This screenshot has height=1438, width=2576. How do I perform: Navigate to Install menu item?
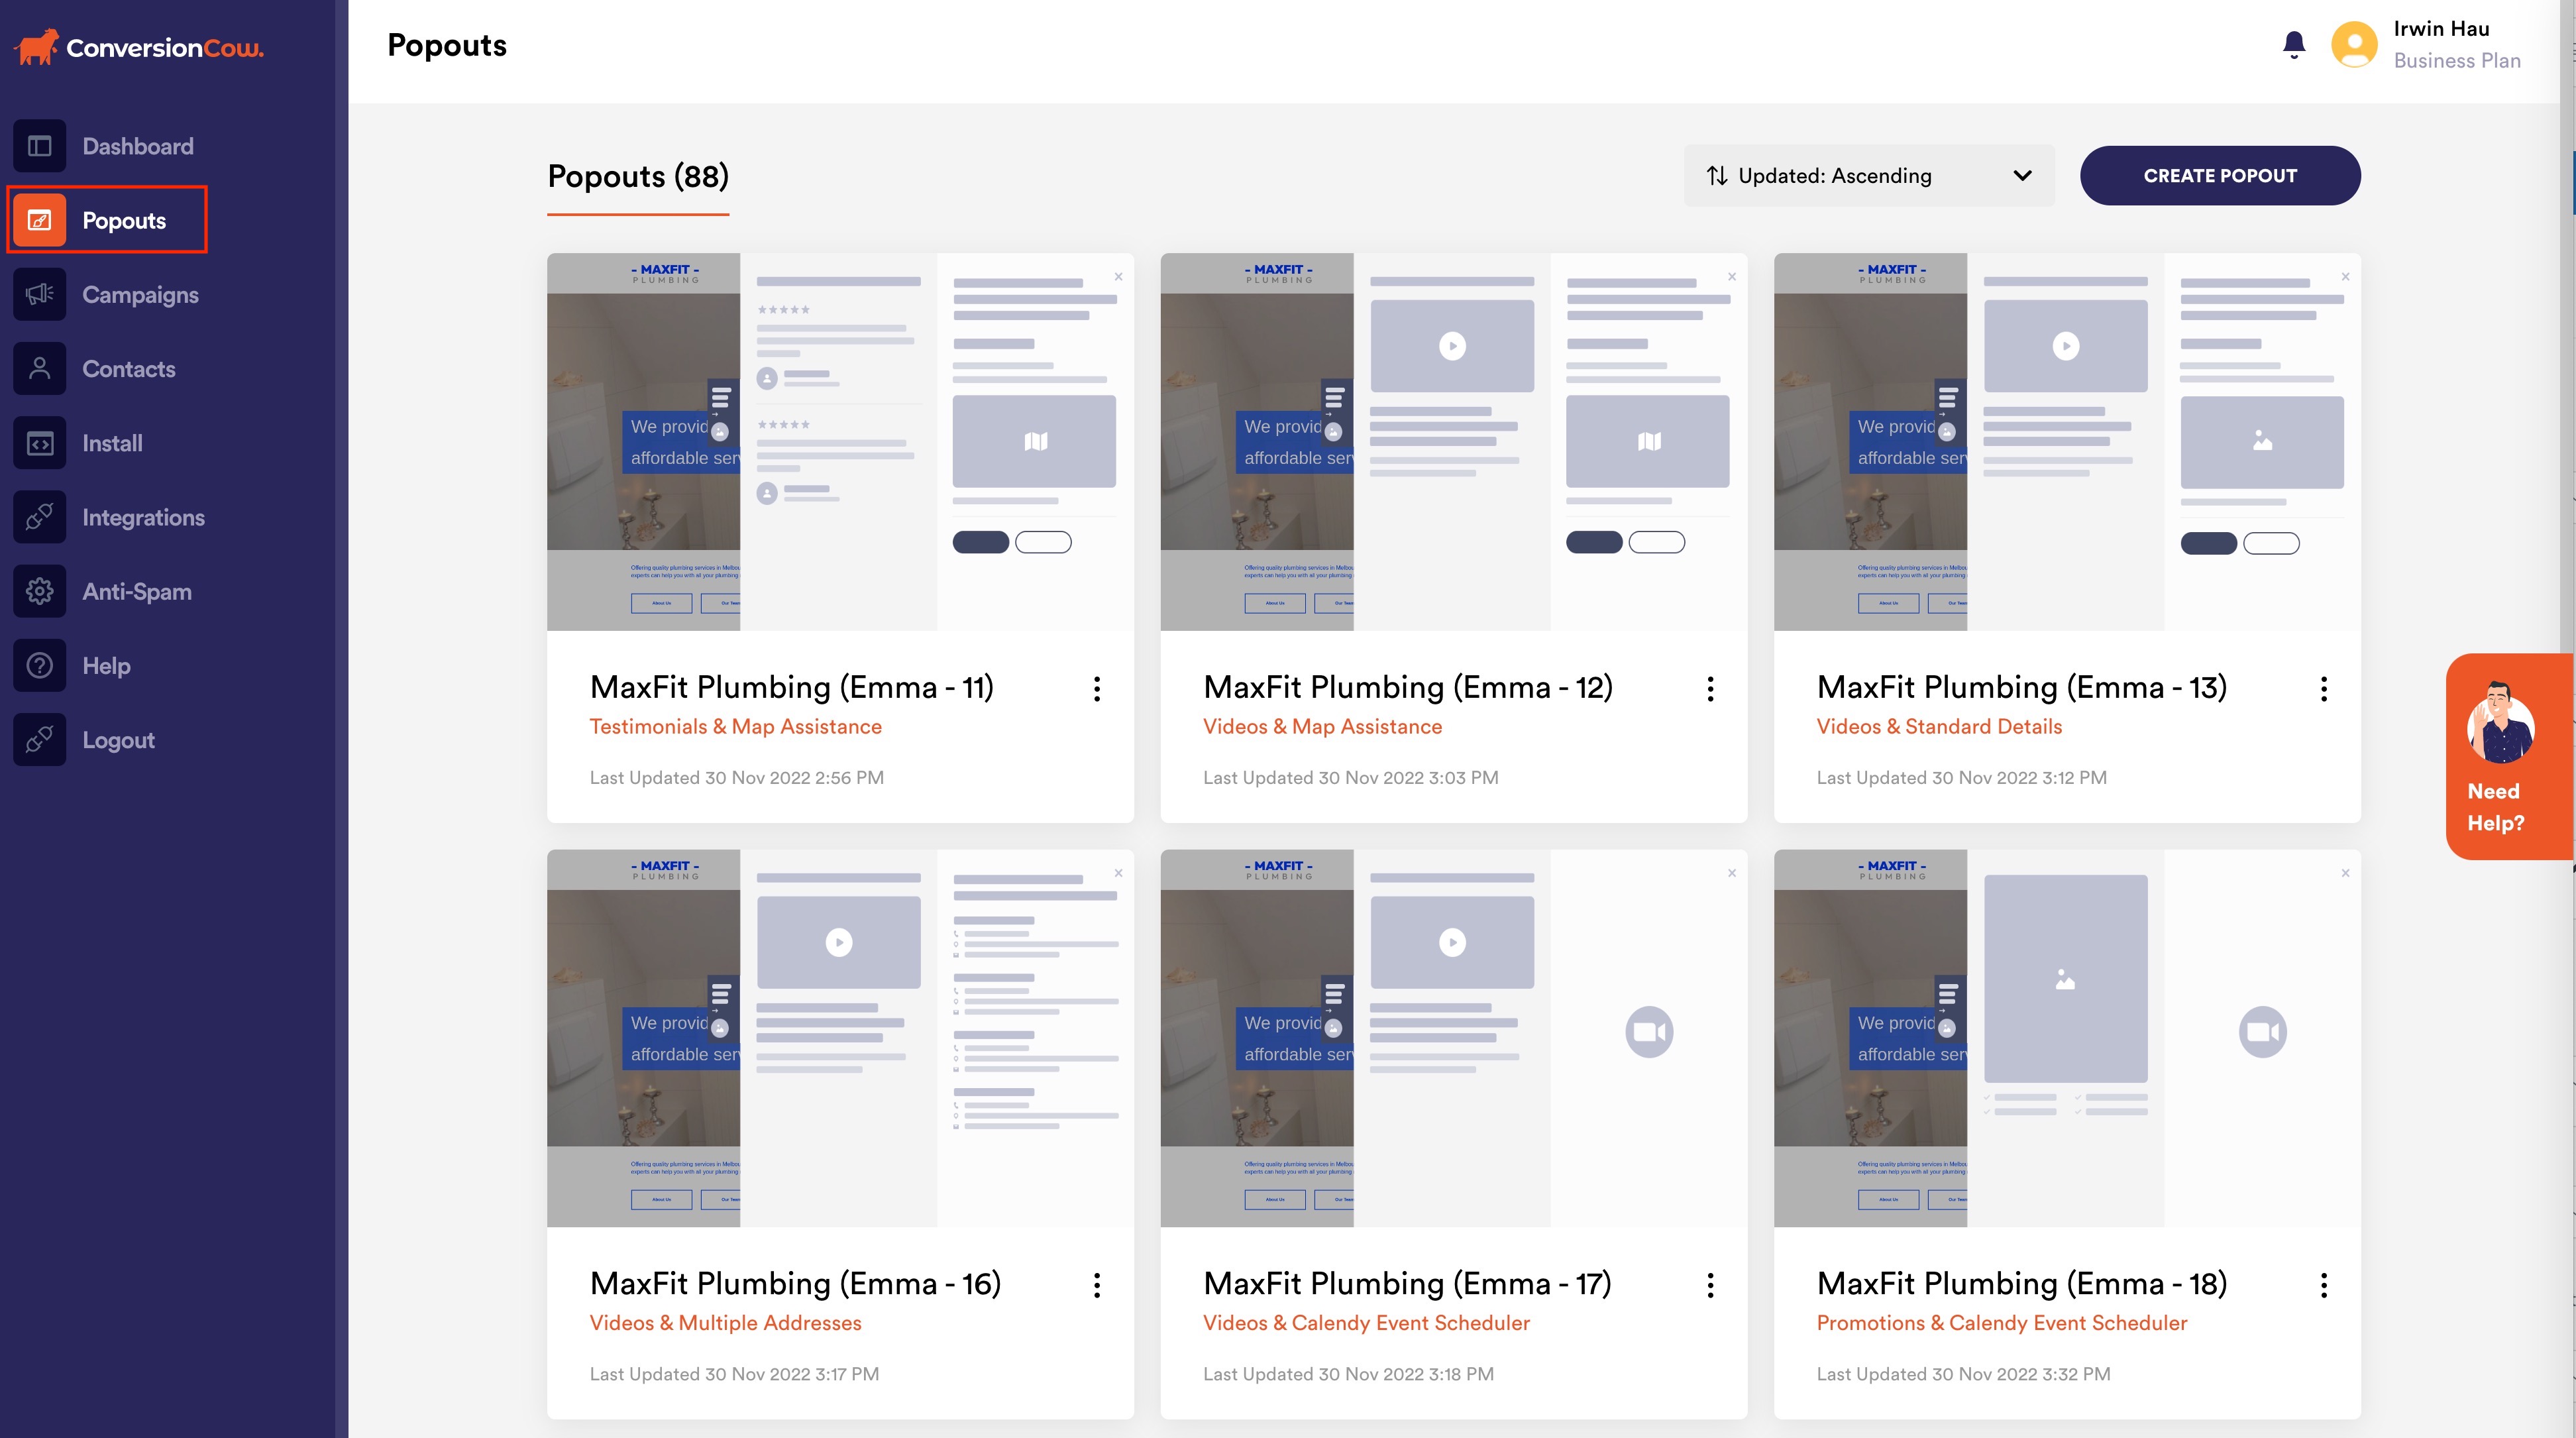pyautogui.click(x=112, y=443)
